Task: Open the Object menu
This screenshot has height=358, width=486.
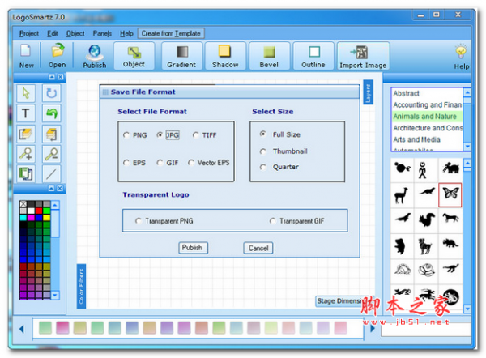Action: coord(75,33)
